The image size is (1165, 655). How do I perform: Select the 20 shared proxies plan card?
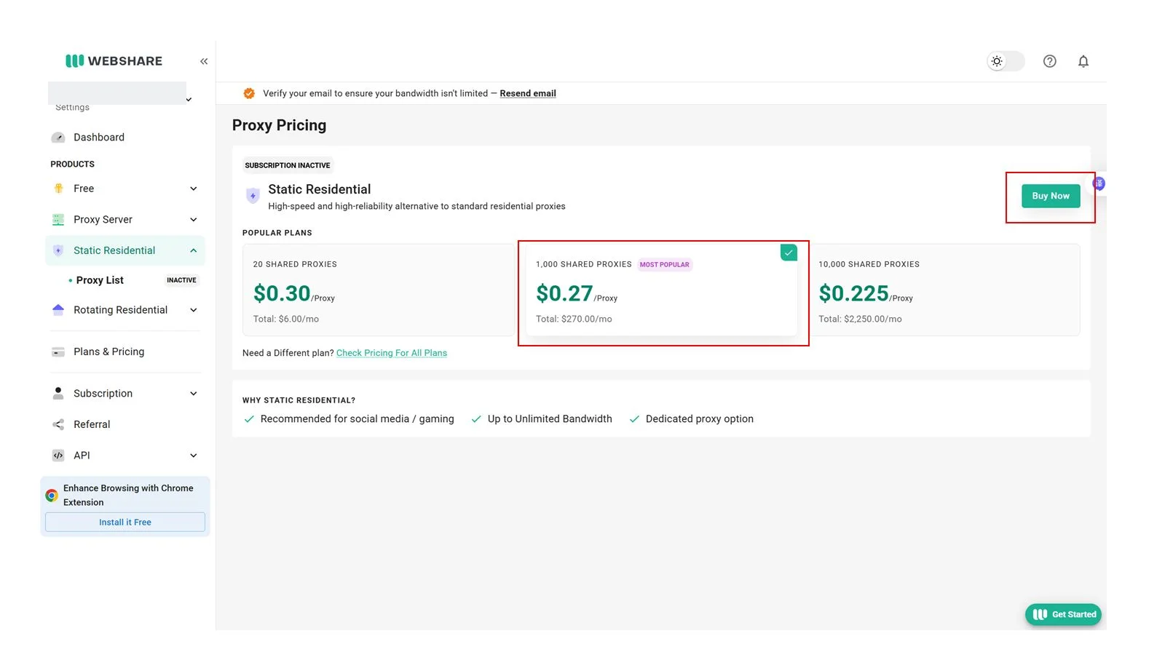pyautogui.click(x=377, y=290)
